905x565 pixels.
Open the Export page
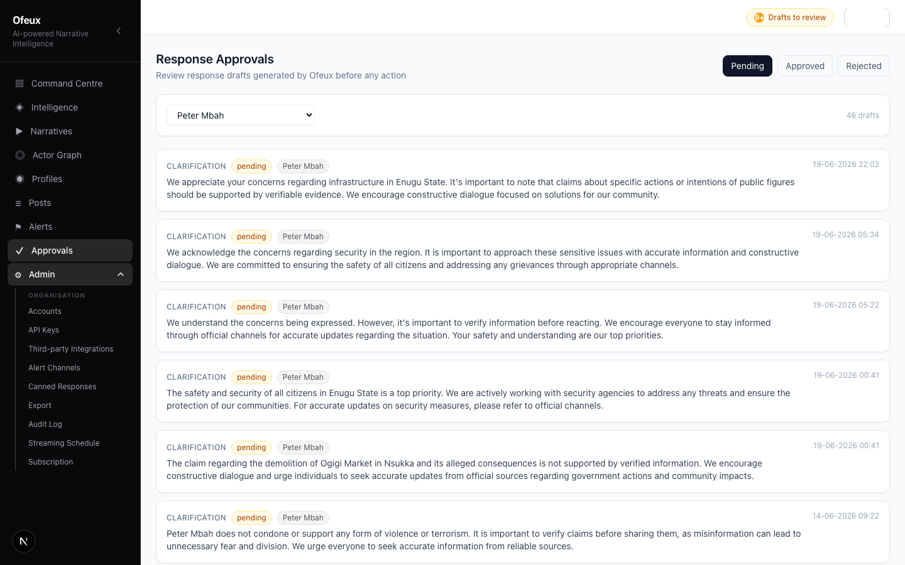click(40, 406)
